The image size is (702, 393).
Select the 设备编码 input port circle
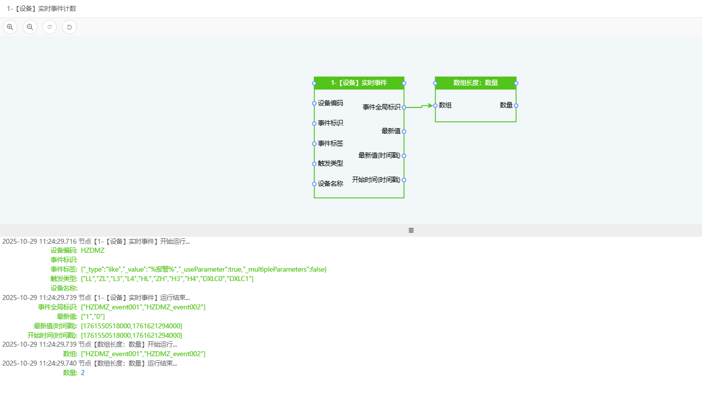[314, 103]
